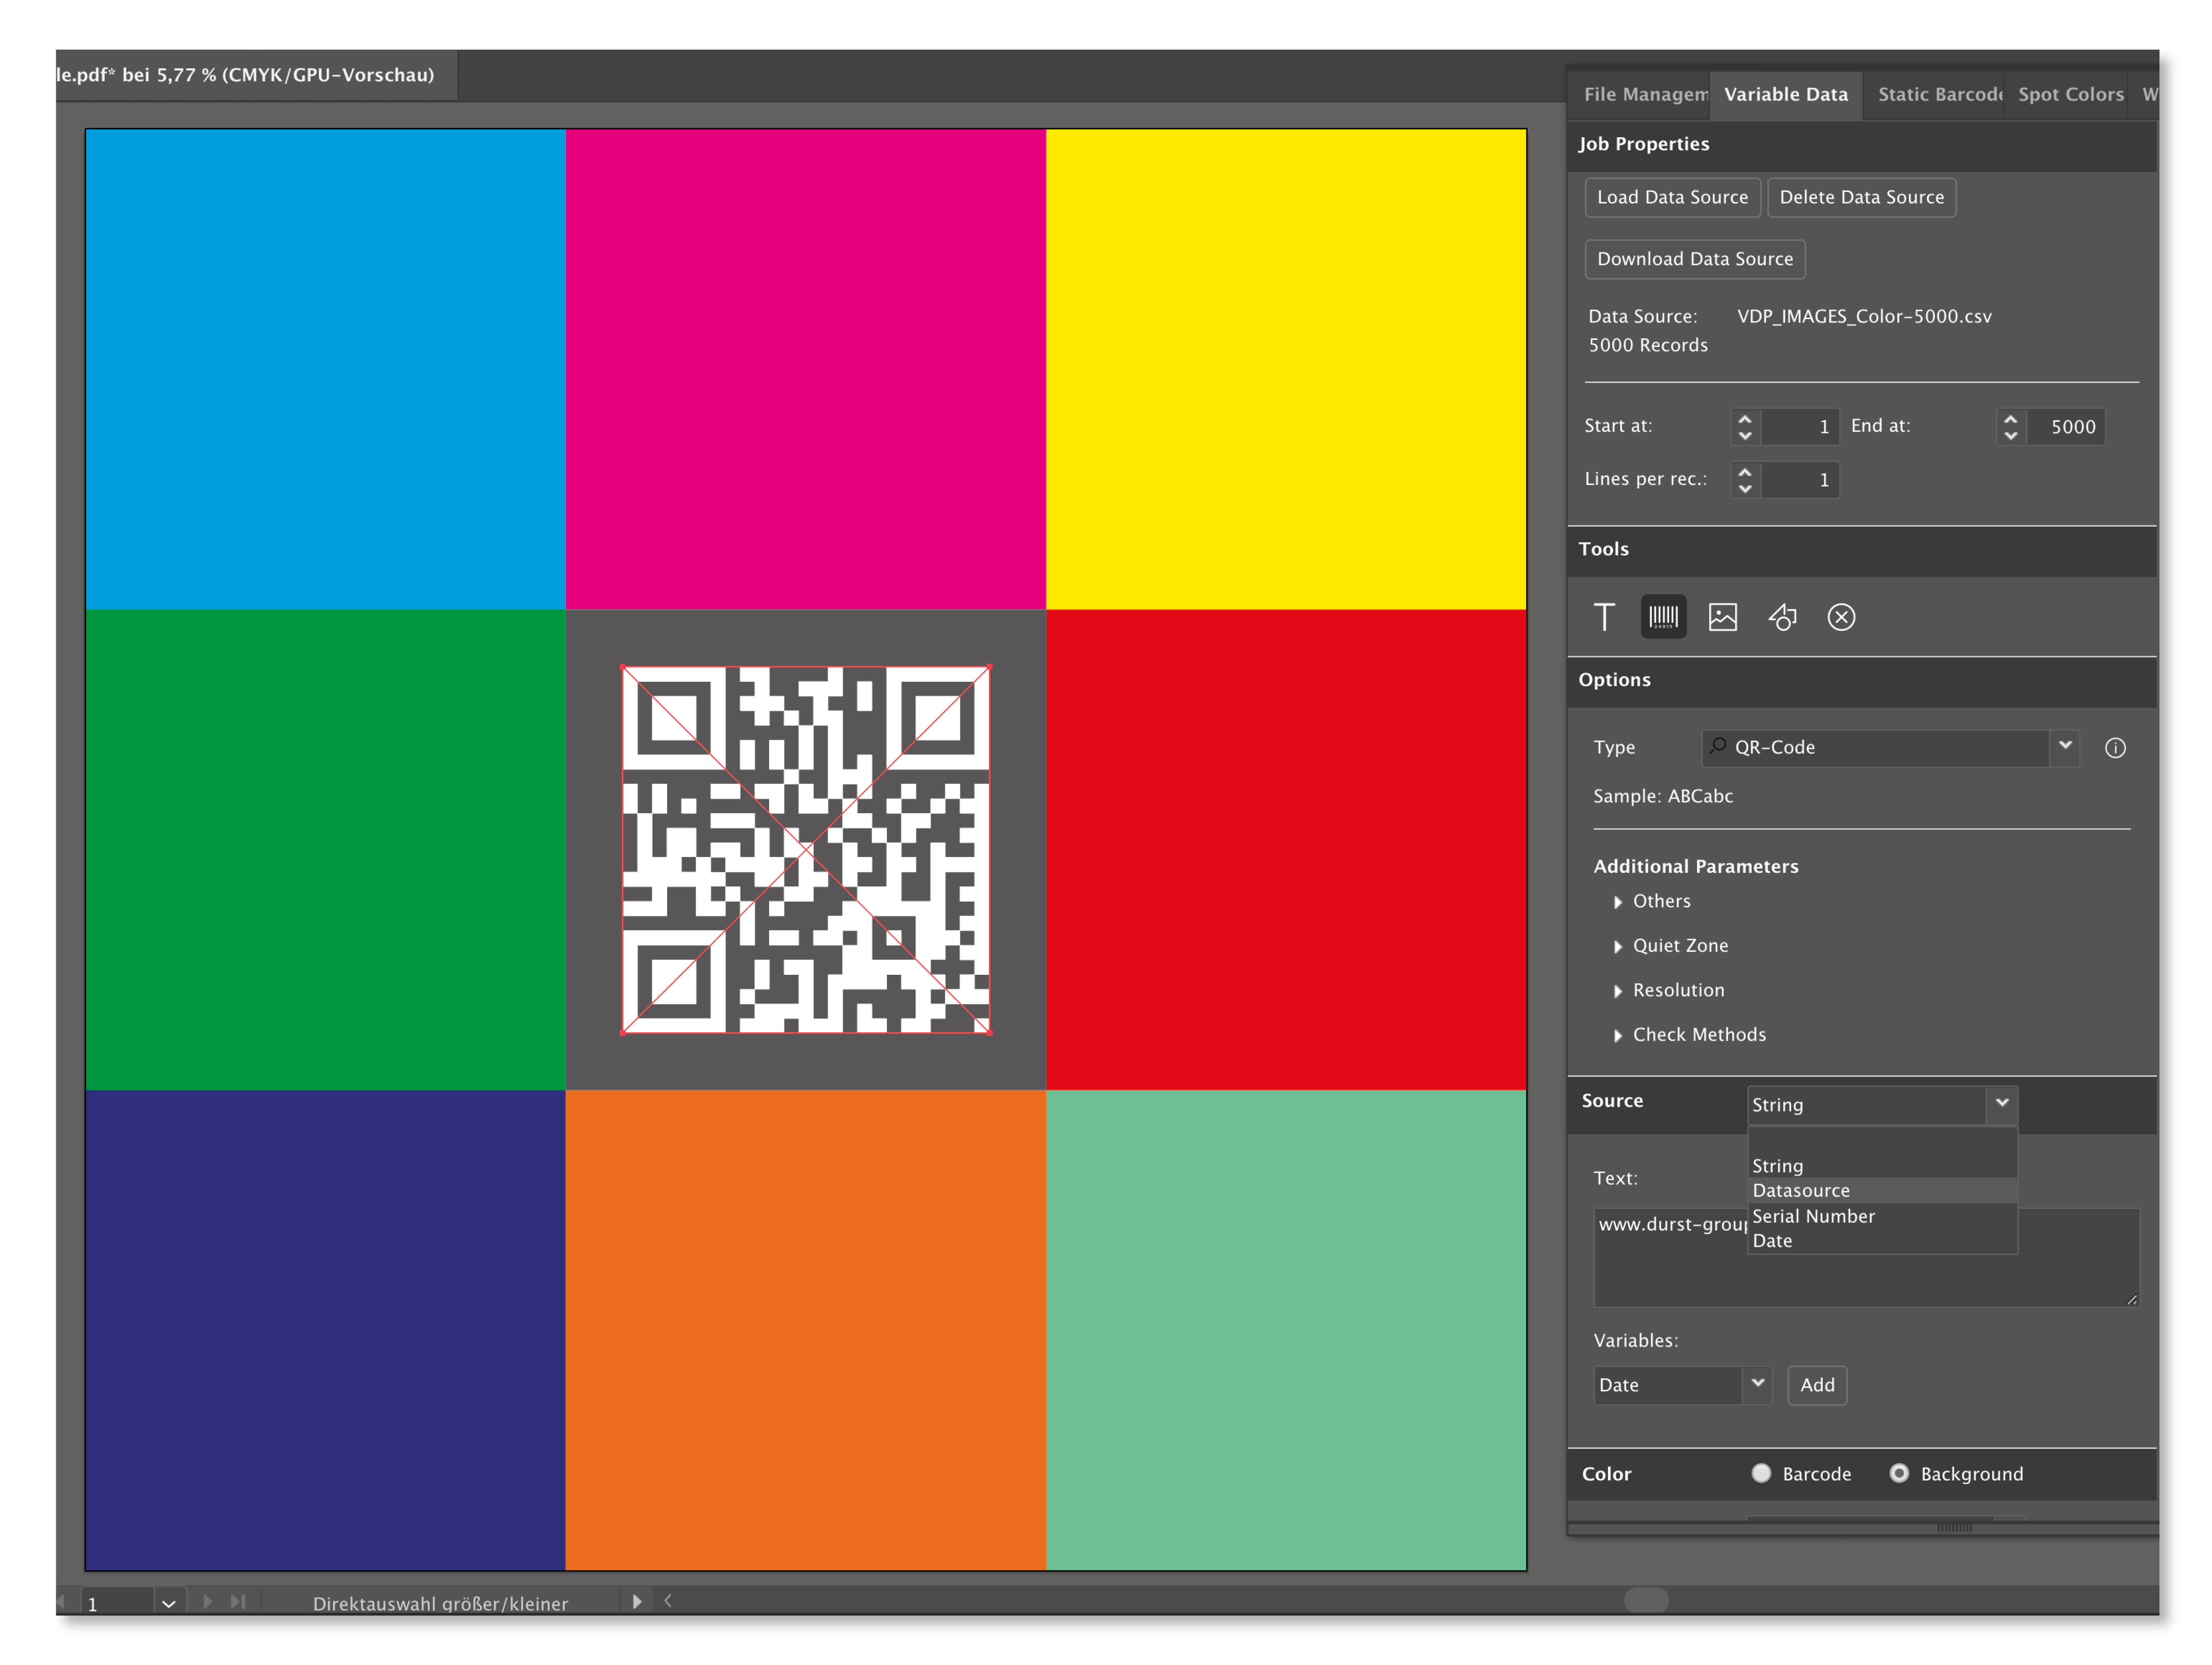Choose Date in Source list

(1882, 1240)
